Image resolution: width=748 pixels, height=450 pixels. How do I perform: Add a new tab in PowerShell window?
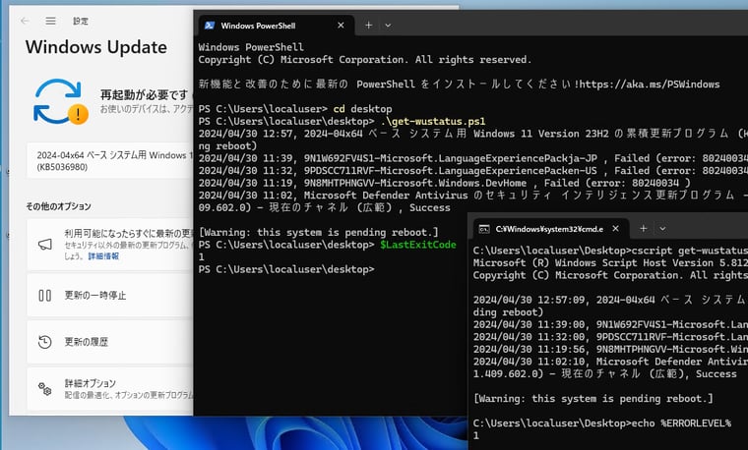[x=368, y=26]
